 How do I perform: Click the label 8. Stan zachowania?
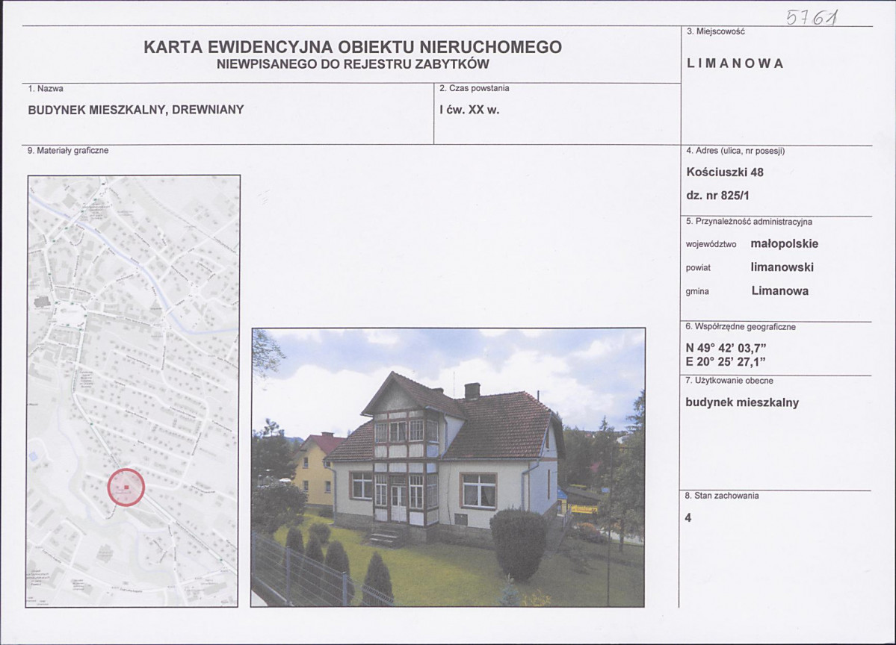coord(722,496)
